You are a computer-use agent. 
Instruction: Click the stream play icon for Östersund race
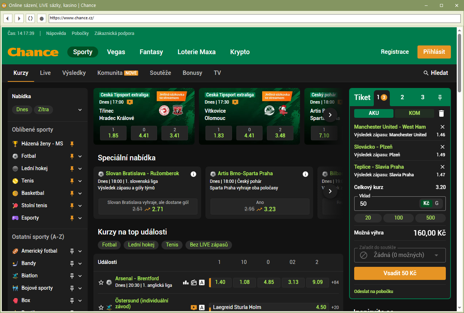[193, 307]
